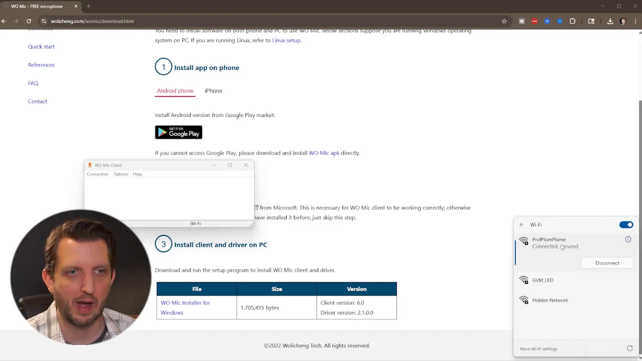
Task: Click the search tabs icon in toolbar
Action: pos(591,21)
